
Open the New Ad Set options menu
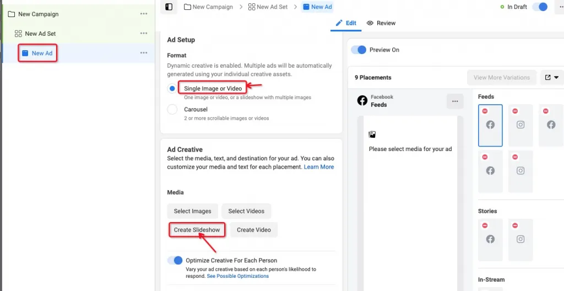tap(144, 34)
